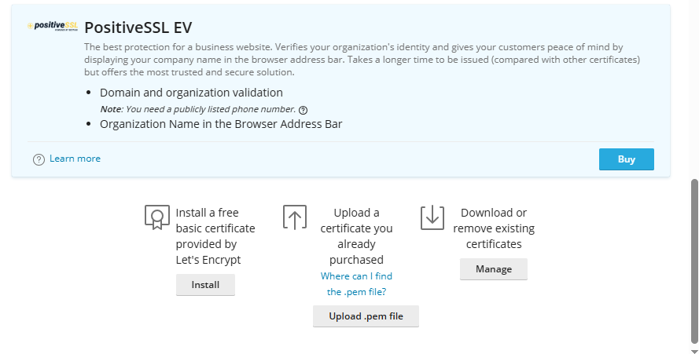Viewport: 699px width, 354px height.
Task: Open the Learn more link
Action: pos(75,159)
